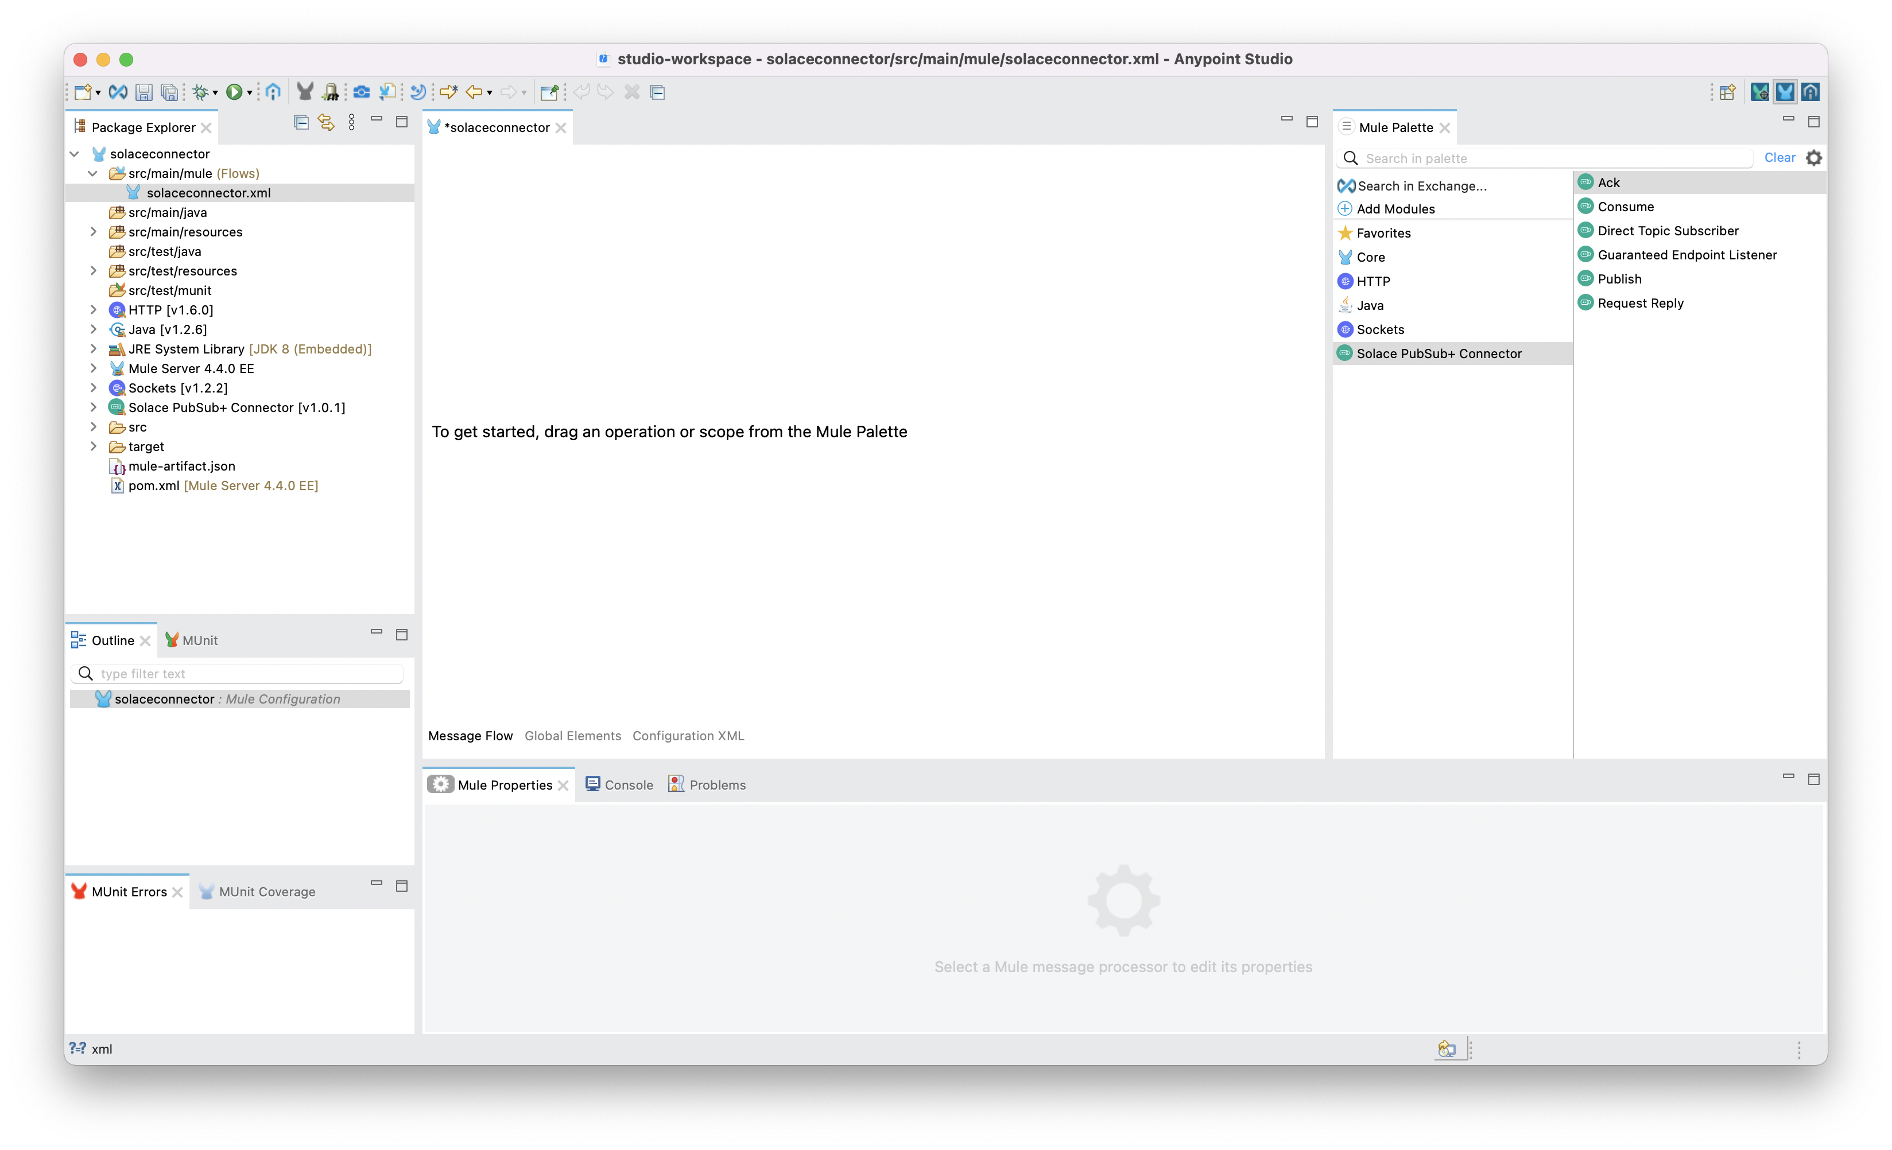Switch to Global Elements tab

click(572, 736)
